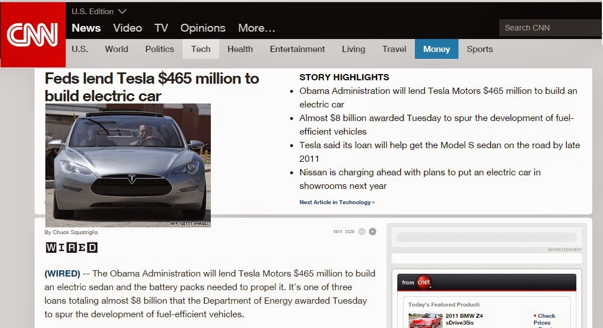603x328 pixels.
Task: Open the Opinions section
Action: 203,28
